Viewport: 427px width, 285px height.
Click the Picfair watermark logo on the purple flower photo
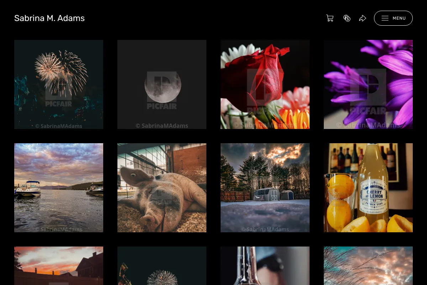(x=368, y=92)
